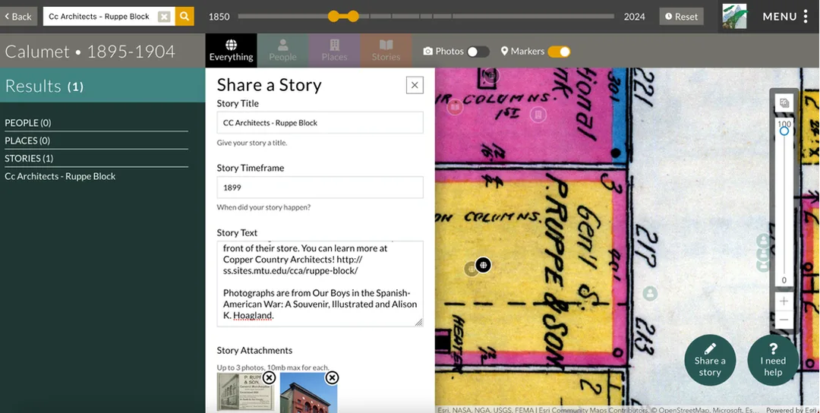Click the orange search magnifier button
Viewport: 820px width, 413px height.
pos(184,16)
